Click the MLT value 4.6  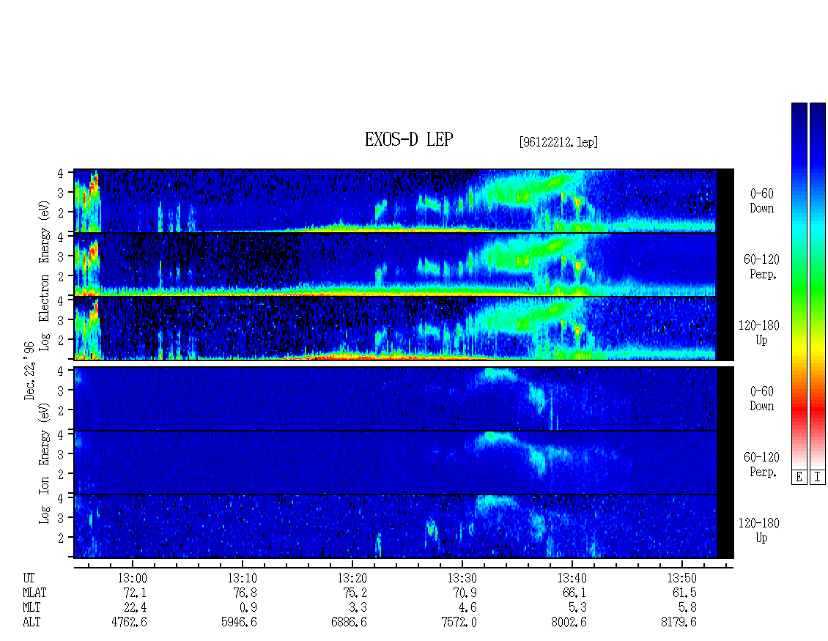(x=467, y=608)
